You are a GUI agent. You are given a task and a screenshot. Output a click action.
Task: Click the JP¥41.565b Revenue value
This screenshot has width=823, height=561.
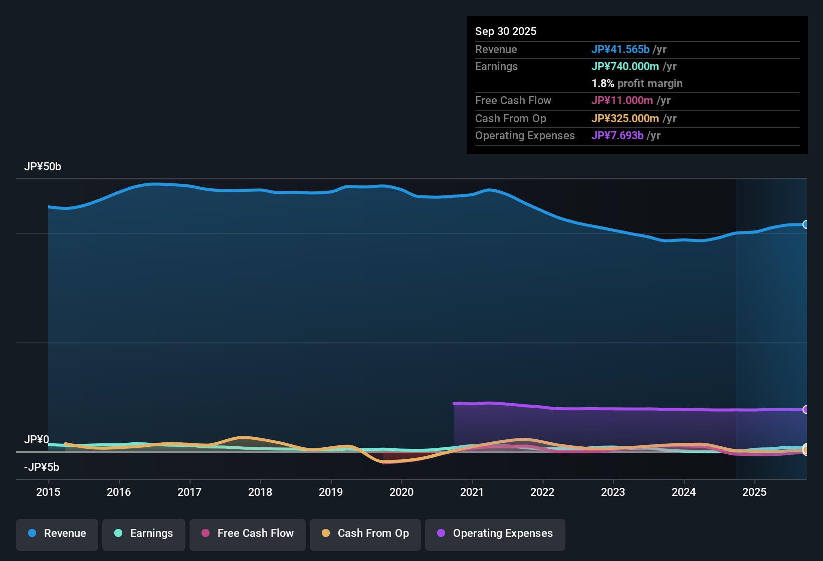[621, 49]
